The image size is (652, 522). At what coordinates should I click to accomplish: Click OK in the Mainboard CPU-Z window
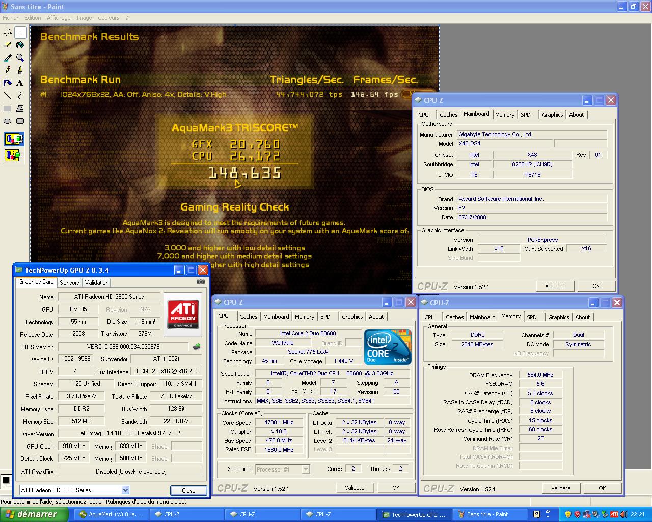[596, 286]
